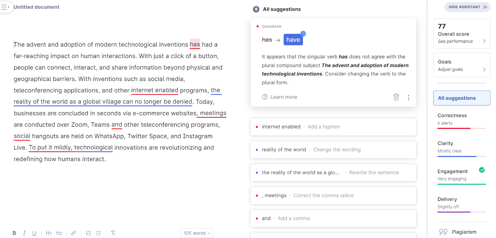Click the underlined word 'social' in the document
Viewport: 496px width, 238px height.
click(22, 136)
